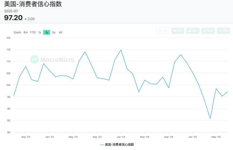Viewport: 233px width, 150px height.
Task: Click the x-axis label Sep '23
Action: tap(97, 137)
